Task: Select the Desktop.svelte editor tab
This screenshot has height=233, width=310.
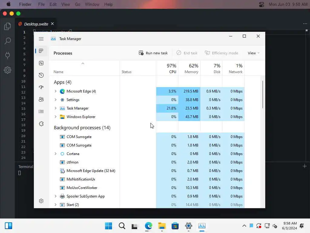Action: (x=36, y=24)
